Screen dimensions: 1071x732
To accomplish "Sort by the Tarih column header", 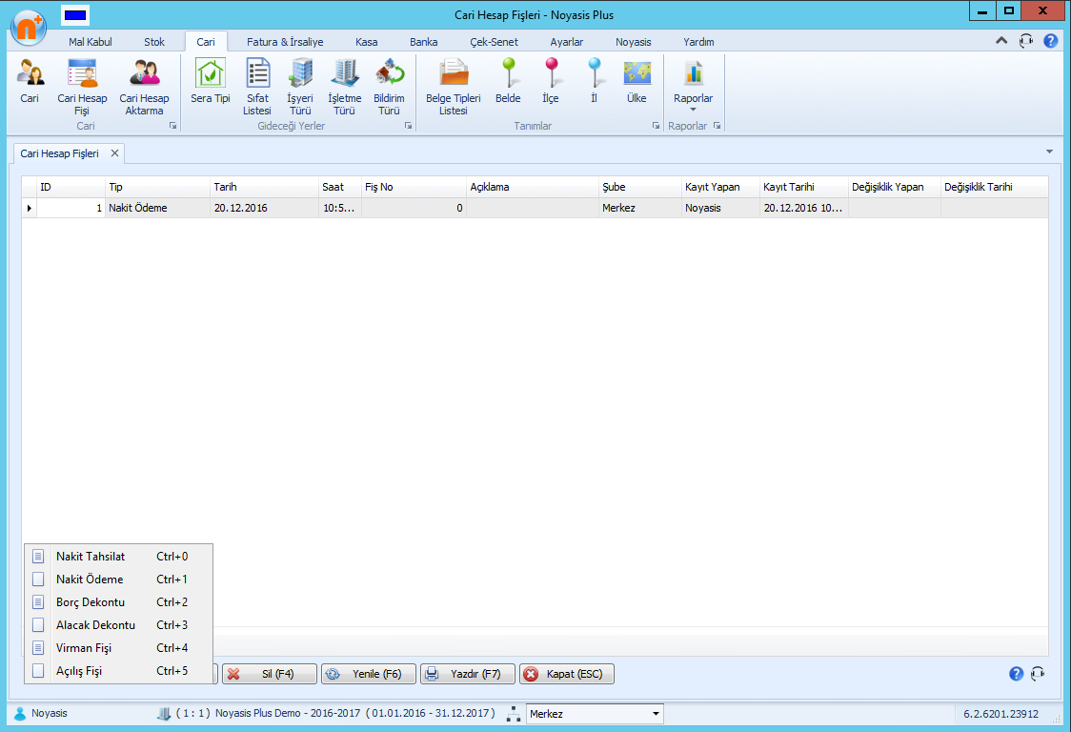I will (264, 187).
